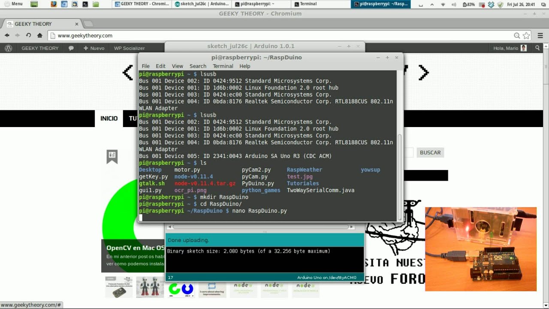Open the third panel launcher beside Chromium
Image resolution: width=549 pixels, height=309 pixels.
pyautogui.click(x=75, y=4)
